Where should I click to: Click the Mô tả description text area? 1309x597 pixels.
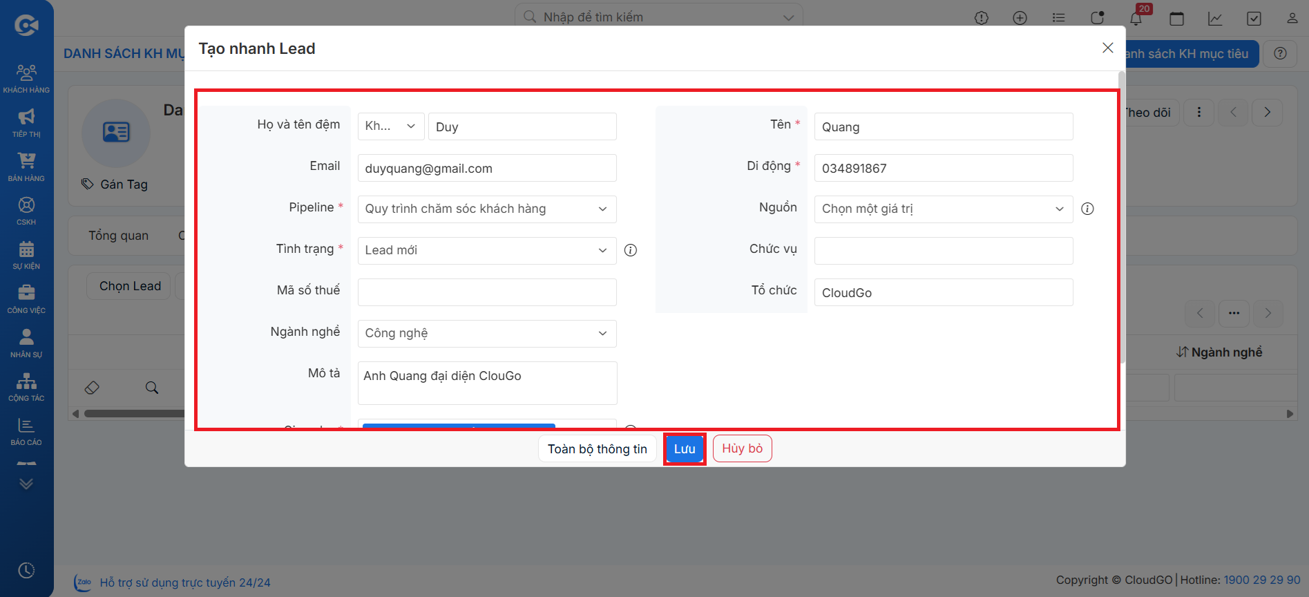(487, 383)
